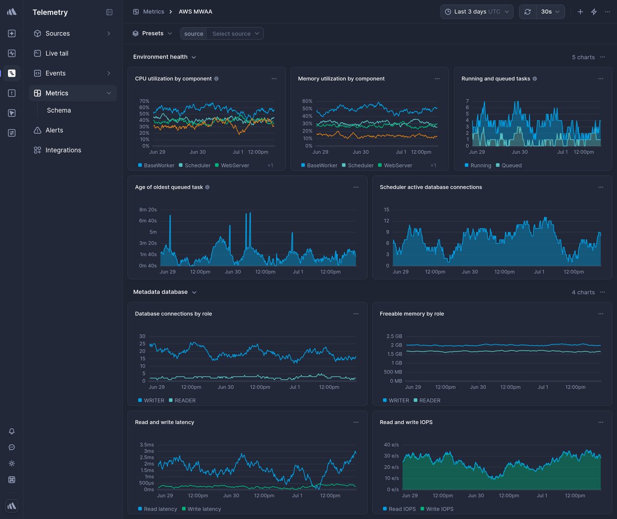Open the Select source dropdown
This screenshot has height=519, width=617.
(x=235, y=33)
